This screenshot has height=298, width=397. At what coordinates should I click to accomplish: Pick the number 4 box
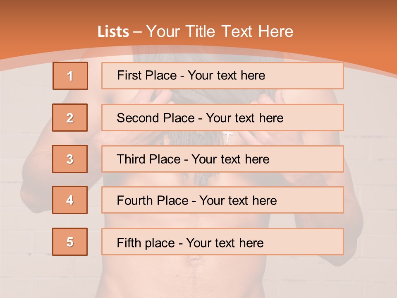coord(70,200)
